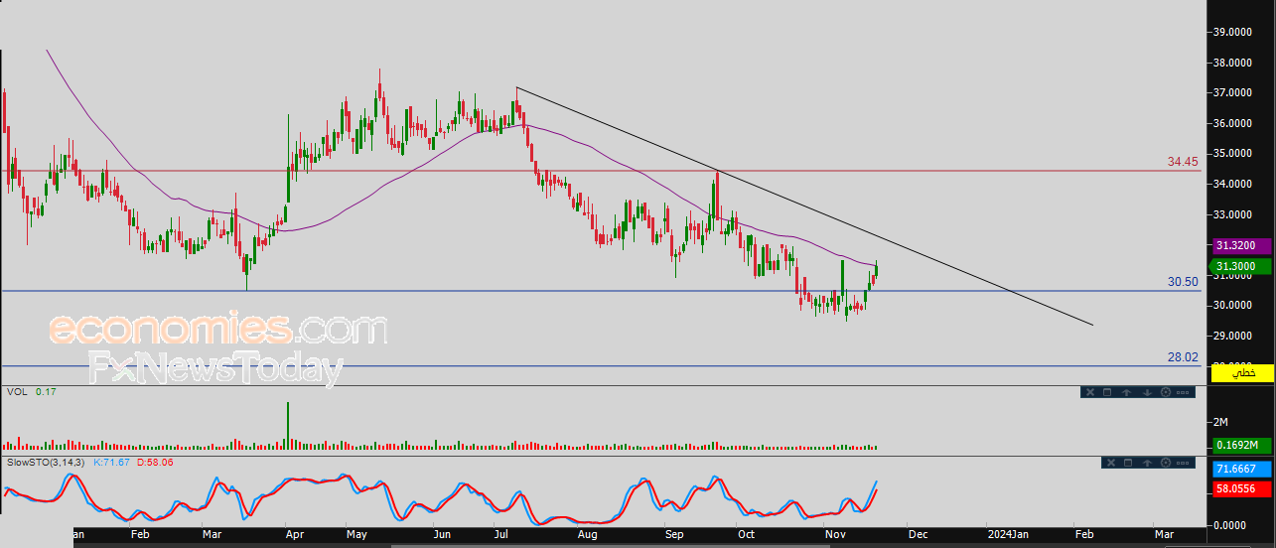
Task: Open SlowSTO indicator settings gear
Action: [1166, 463]
